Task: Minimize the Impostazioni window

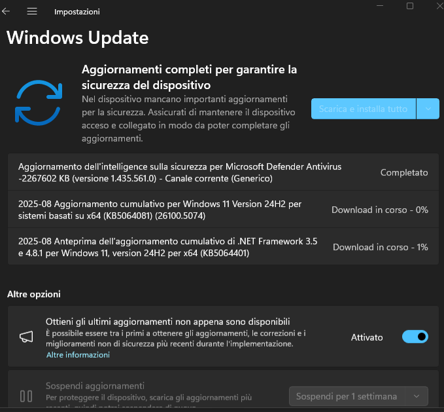Action: click(380, 6)
